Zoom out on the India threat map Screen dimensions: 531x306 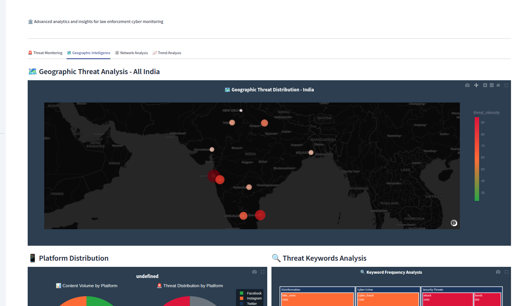pos(491,85)
